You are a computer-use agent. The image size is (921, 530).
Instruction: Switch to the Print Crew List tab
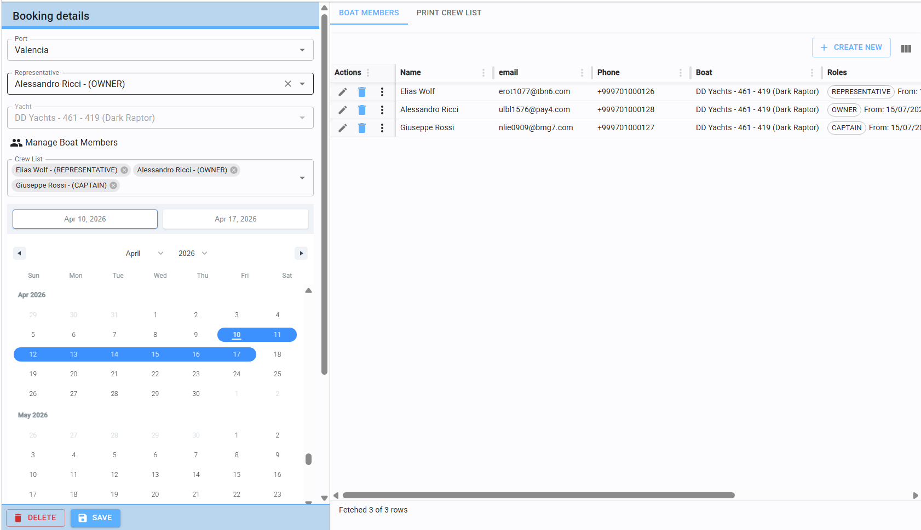click(x=448, y=13)
